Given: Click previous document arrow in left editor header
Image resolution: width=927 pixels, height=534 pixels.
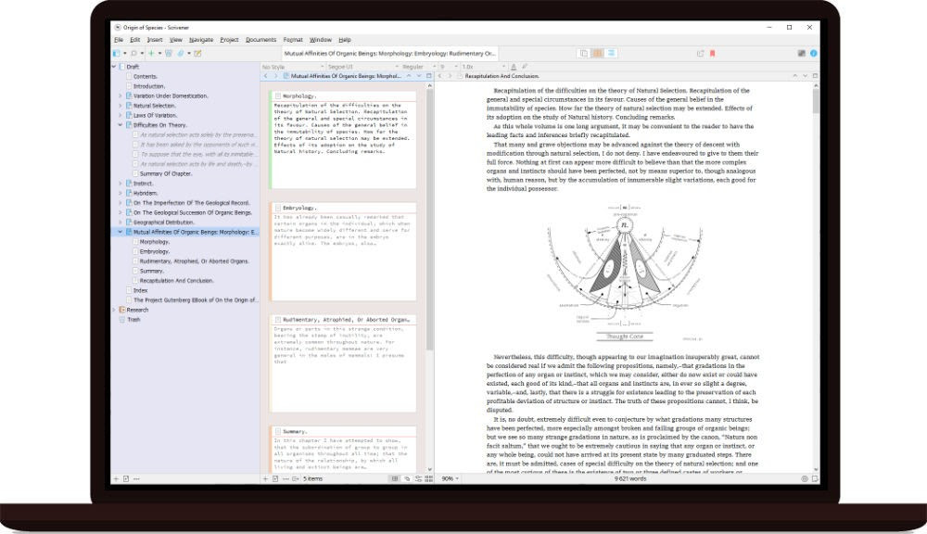Looking at the screenshot, I should tap(409, 76).
